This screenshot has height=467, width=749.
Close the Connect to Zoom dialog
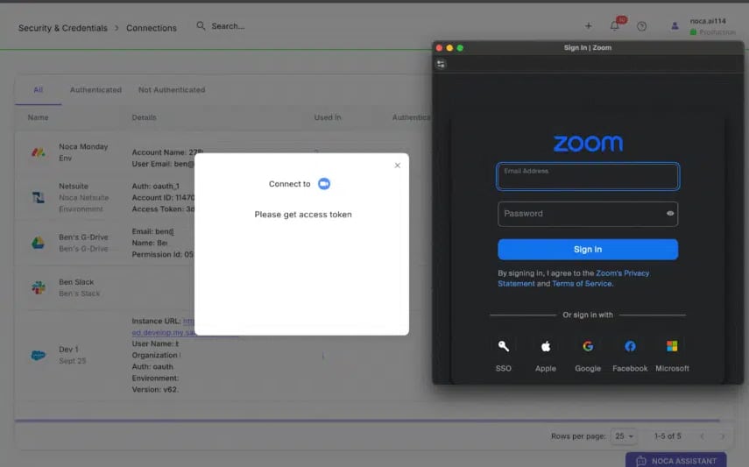click(x=397, y=166)
